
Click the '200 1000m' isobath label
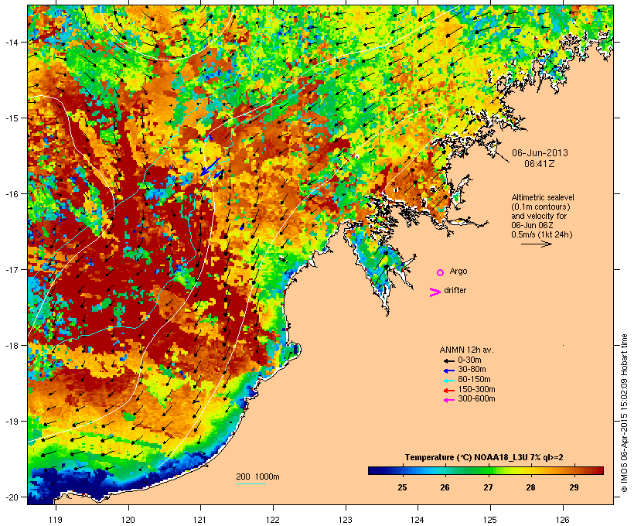coord(257,476)
